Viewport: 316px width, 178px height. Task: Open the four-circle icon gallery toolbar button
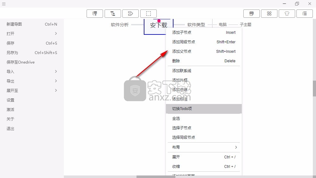(269, 14)
